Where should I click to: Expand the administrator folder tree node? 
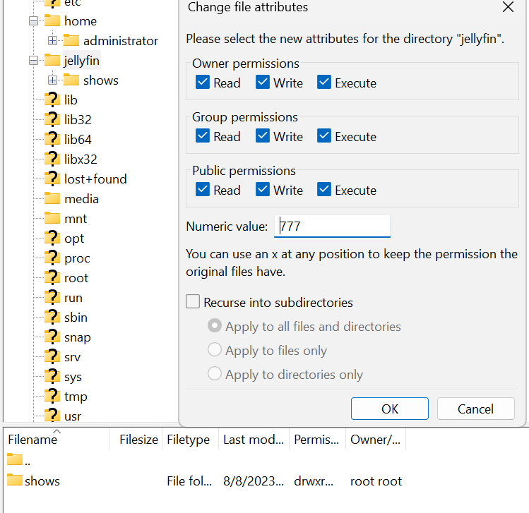(53, 41)
